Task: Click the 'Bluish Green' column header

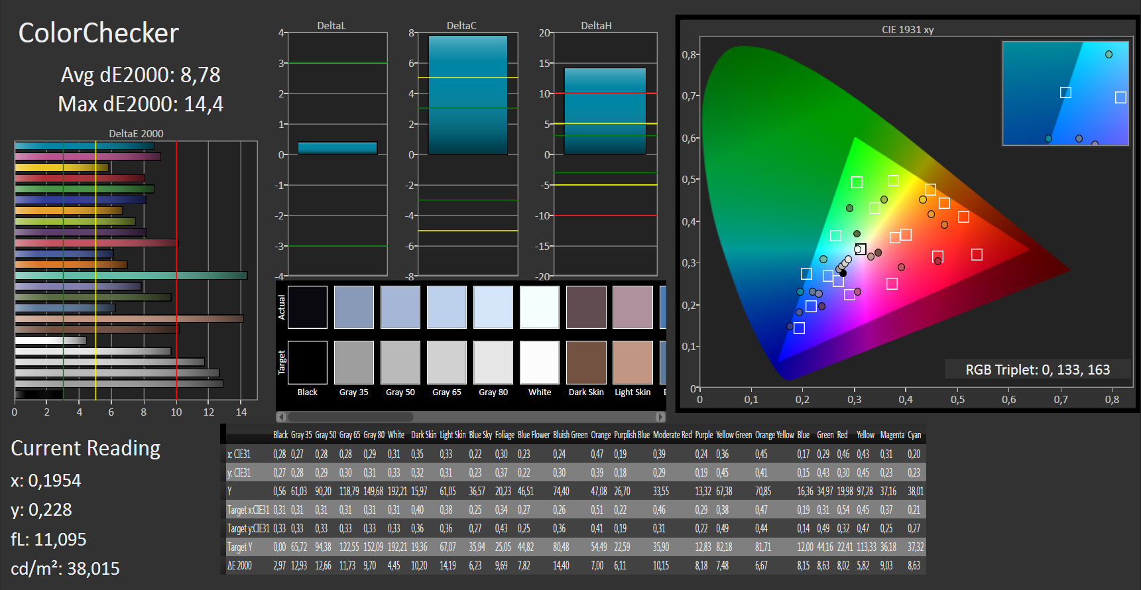Action: point(570,435)
